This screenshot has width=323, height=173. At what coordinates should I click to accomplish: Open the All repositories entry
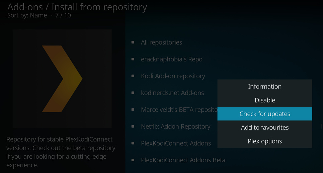point(161,42)
